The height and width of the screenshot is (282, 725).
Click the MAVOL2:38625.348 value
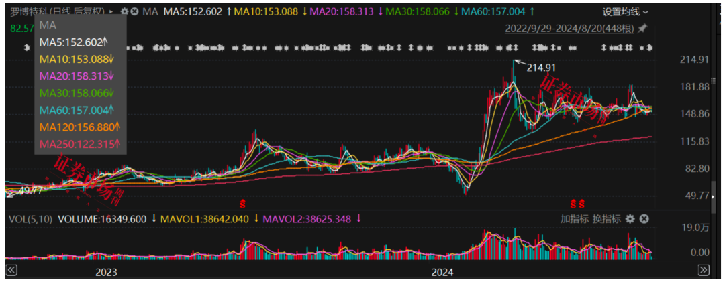307,219
